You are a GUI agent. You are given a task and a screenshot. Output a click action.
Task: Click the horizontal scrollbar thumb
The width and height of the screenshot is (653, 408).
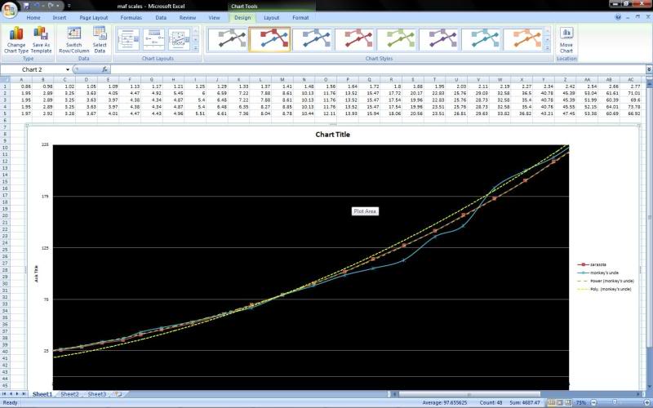pos(469,394)
